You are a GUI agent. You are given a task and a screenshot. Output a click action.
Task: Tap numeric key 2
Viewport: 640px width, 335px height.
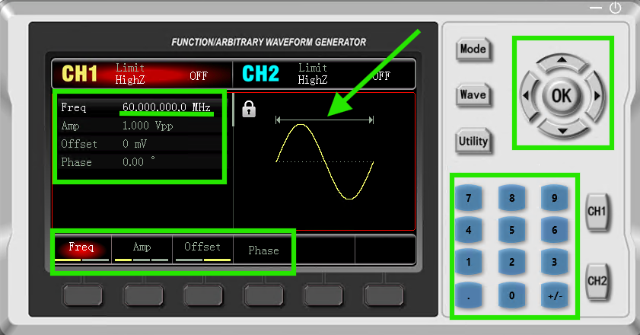pyautogui.click(x=511, y=262)
